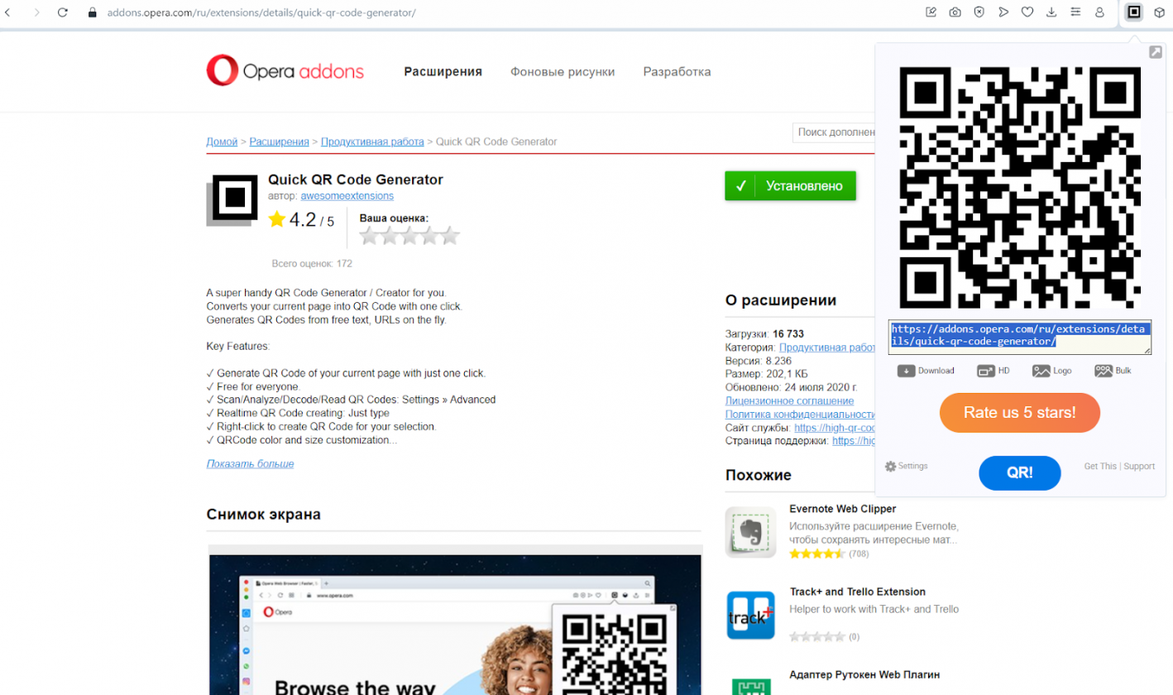Screen dimensions: 1173x695
Task: Click the Quick QR Code Generator extension icon
Action: coord(232,199)
